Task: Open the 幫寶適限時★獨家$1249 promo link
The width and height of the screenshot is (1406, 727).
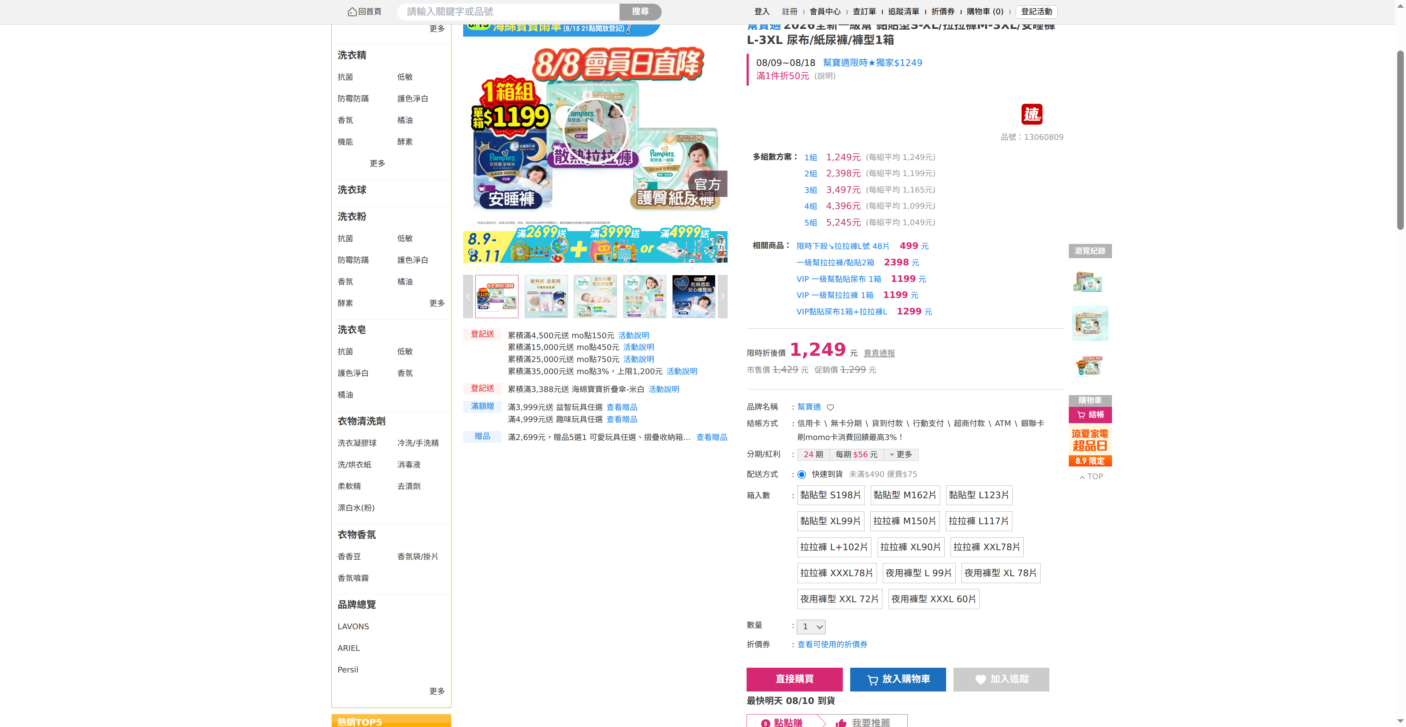Action: tap(872, 63)
